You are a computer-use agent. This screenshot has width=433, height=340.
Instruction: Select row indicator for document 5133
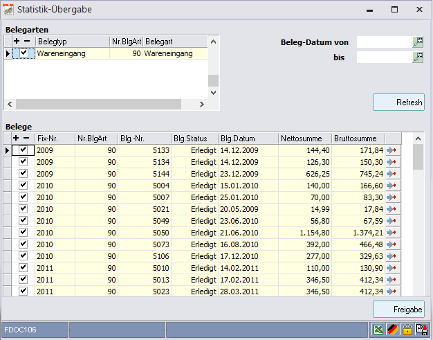point(7,150)
